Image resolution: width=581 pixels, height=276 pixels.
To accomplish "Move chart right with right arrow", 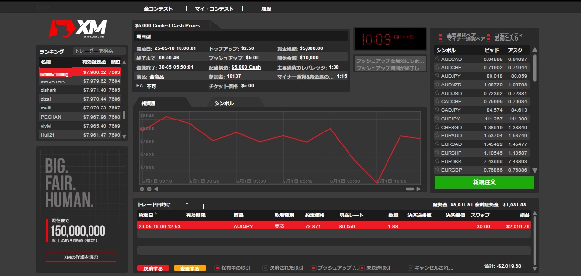I will [419, 189].
